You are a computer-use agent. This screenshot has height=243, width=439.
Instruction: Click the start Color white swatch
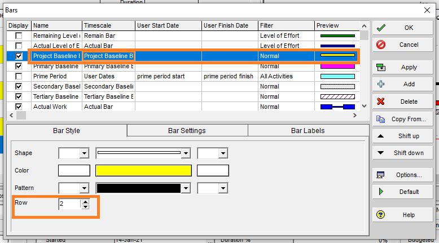click(x=74, y=171)
